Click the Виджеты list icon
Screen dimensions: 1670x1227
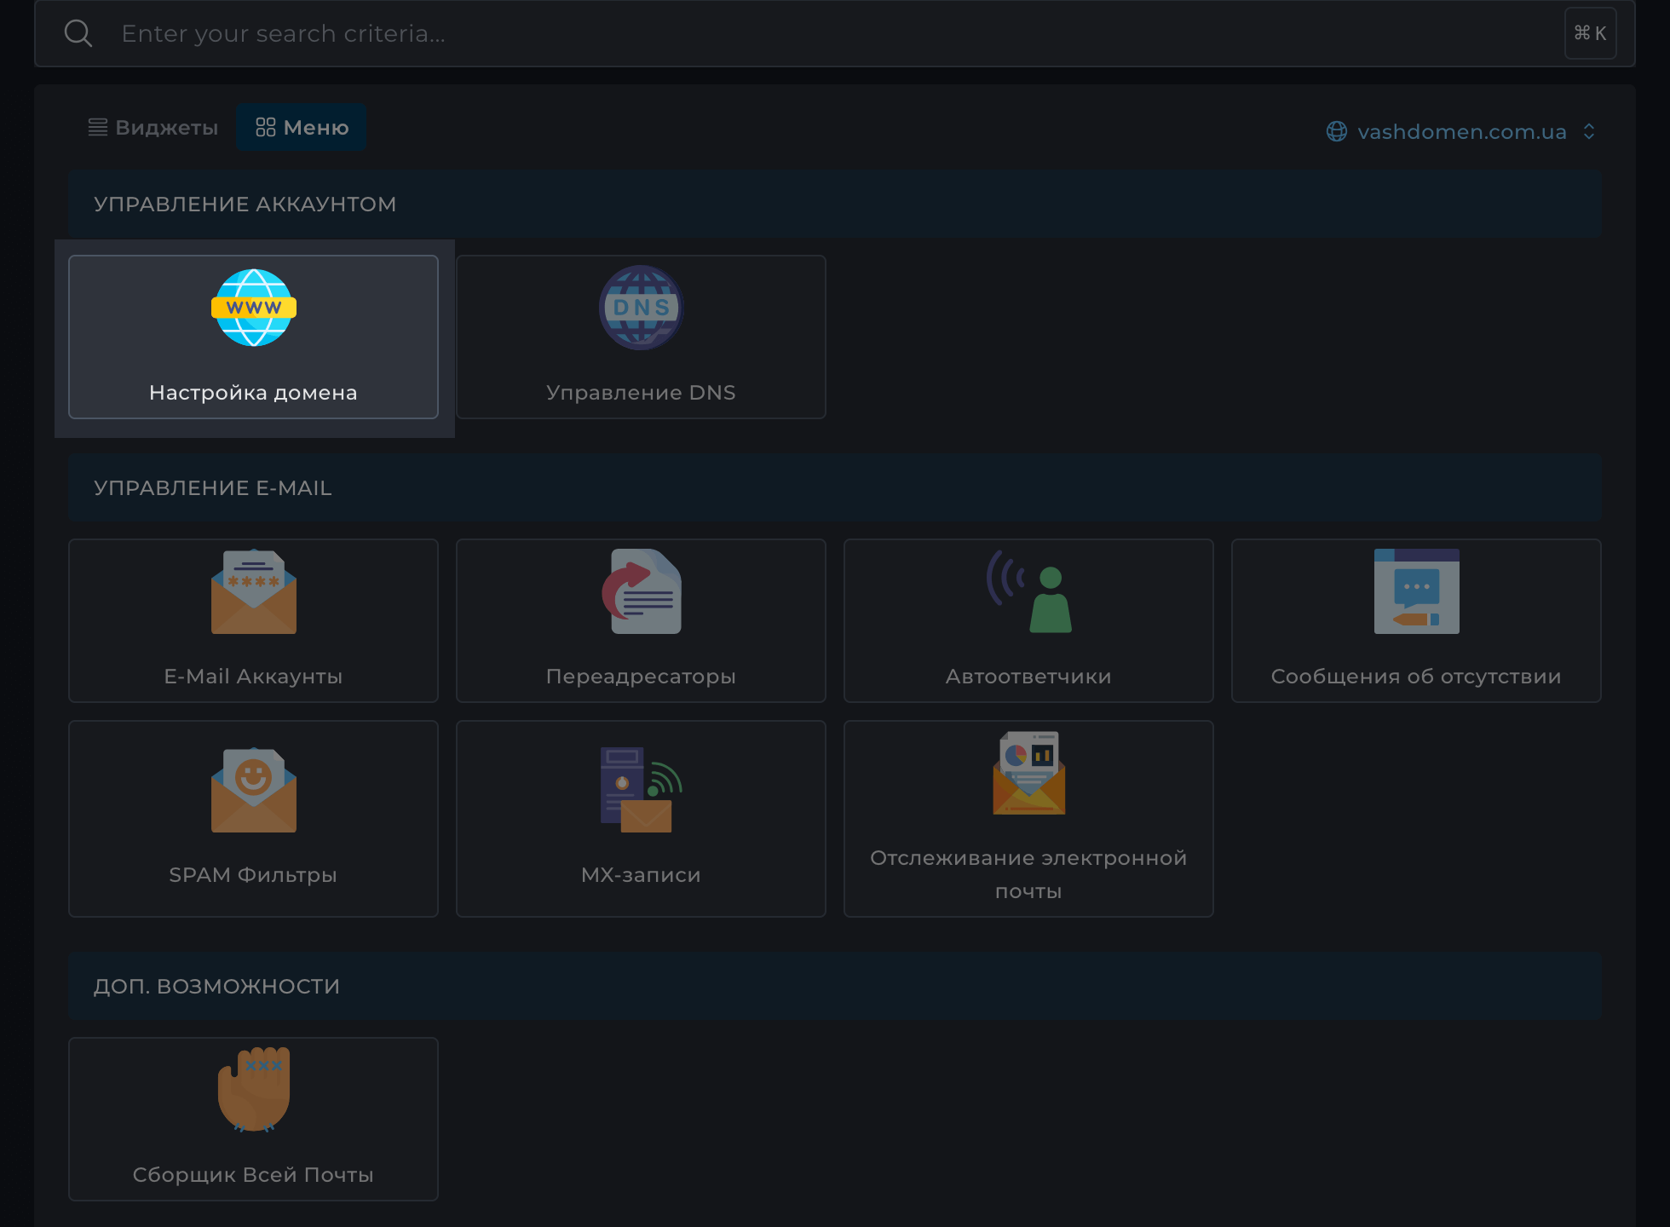pos(98,128)
